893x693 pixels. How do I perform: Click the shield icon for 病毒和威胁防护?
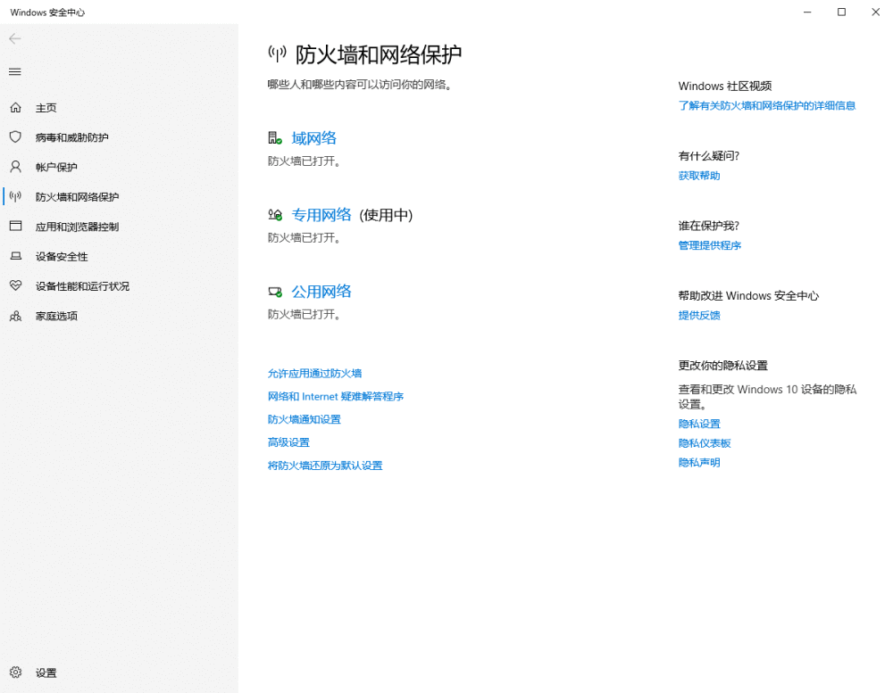[16, 137]
